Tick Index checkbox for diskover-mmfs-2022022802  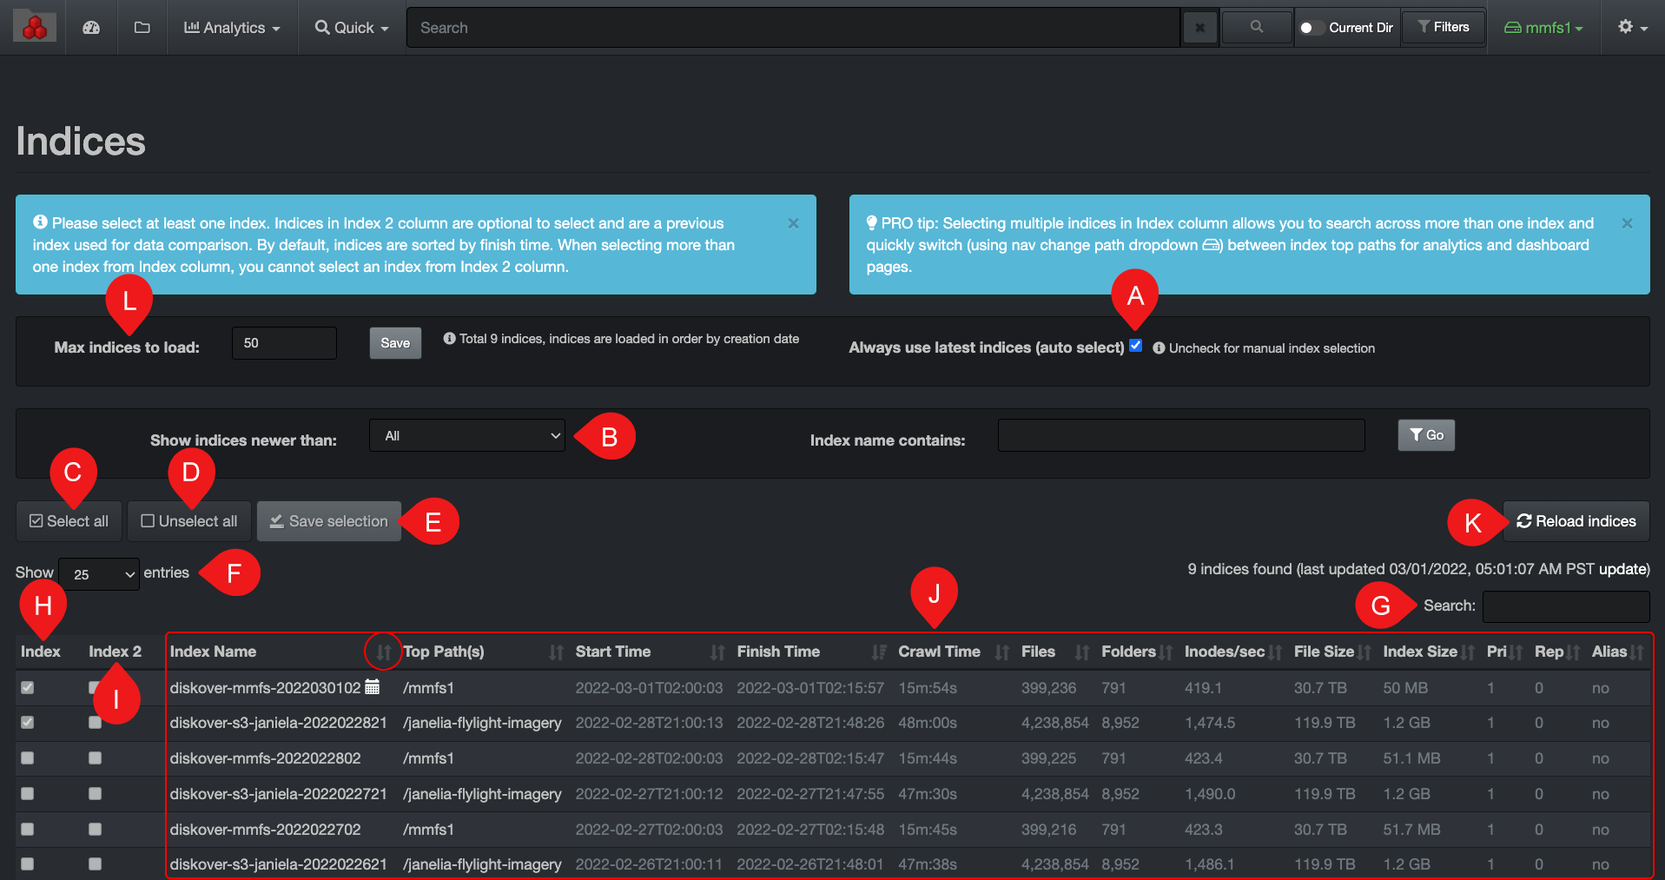(x=28, y=758)
